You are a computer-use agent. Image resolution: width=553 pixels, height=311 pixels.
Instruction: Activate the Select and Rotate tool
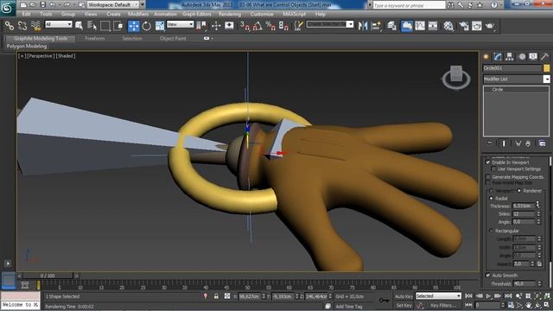[x=147, y=26]
